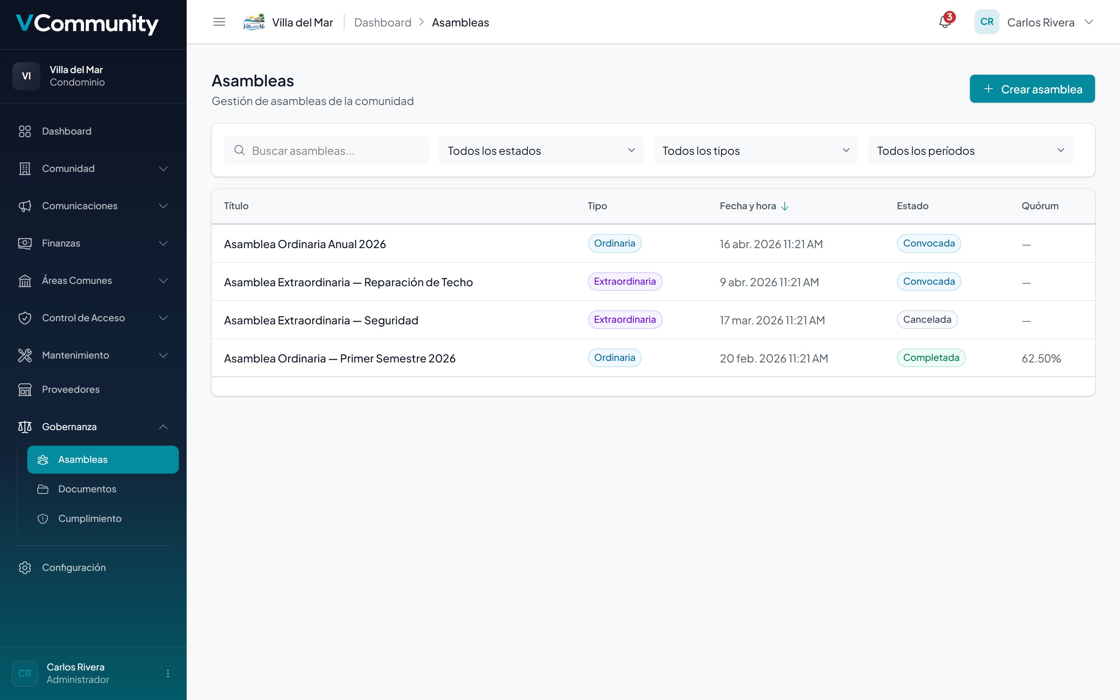Select the Asambleas sidebar item

(103, 460)
